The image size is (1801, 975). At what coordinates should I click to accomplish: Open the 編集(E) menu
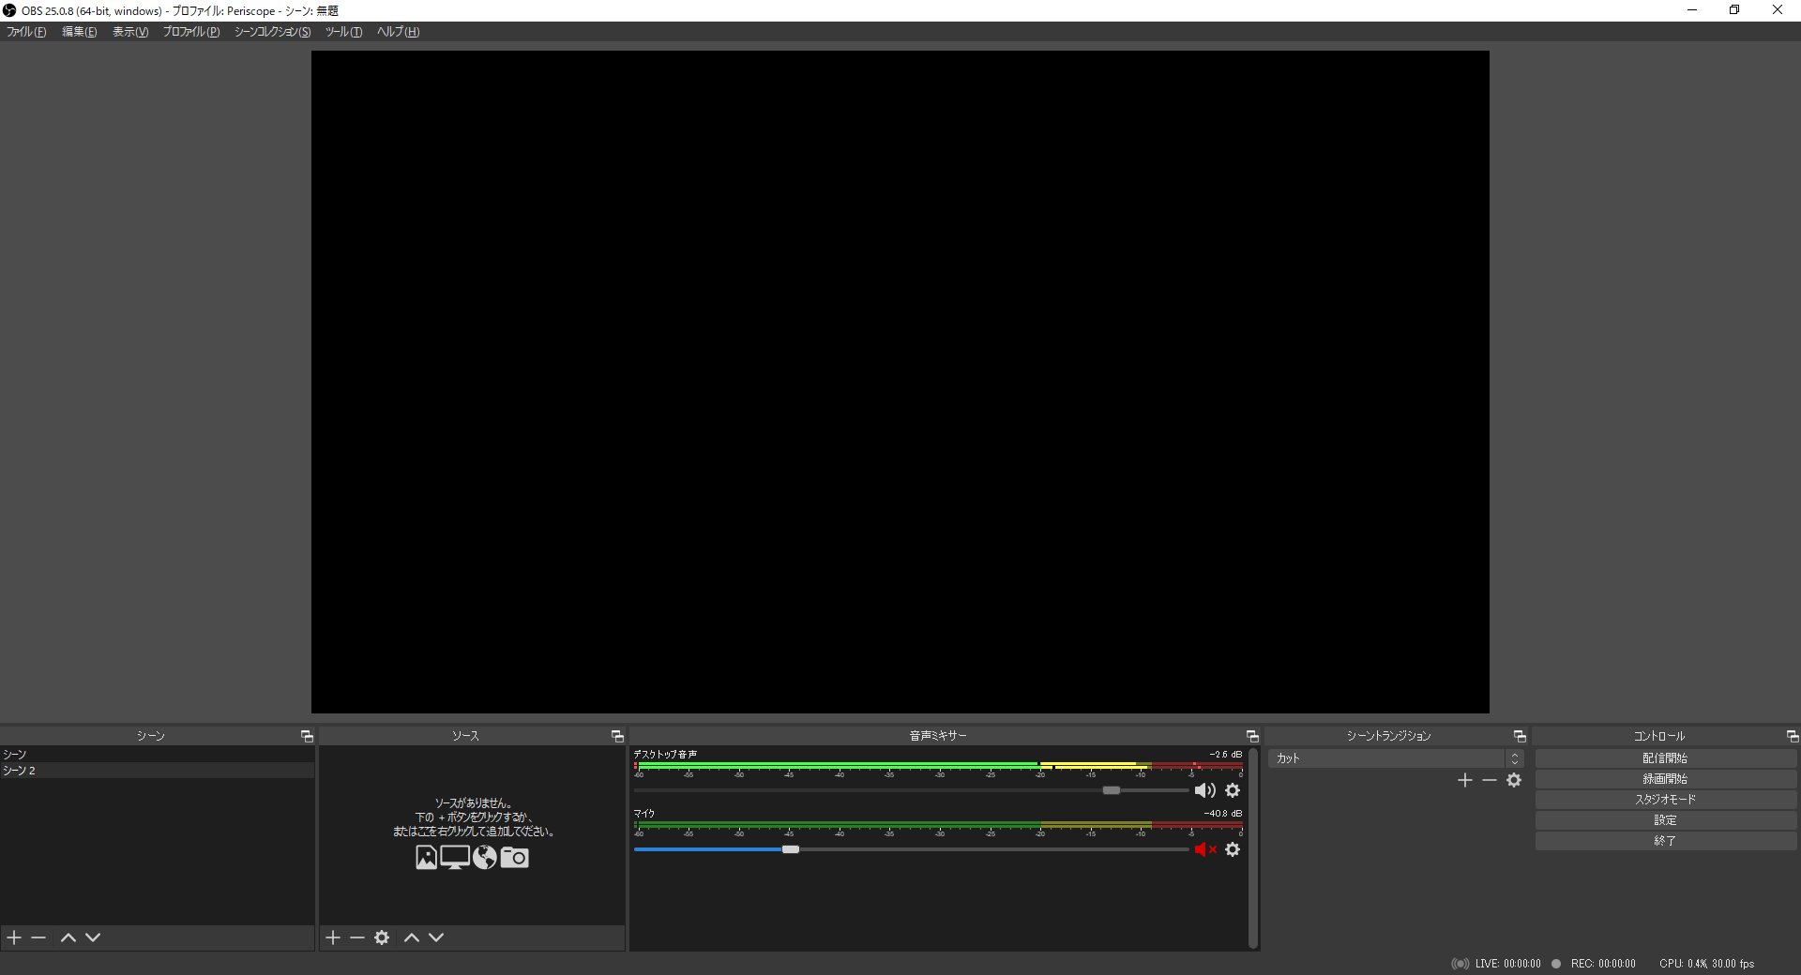(x=79, y=32)
